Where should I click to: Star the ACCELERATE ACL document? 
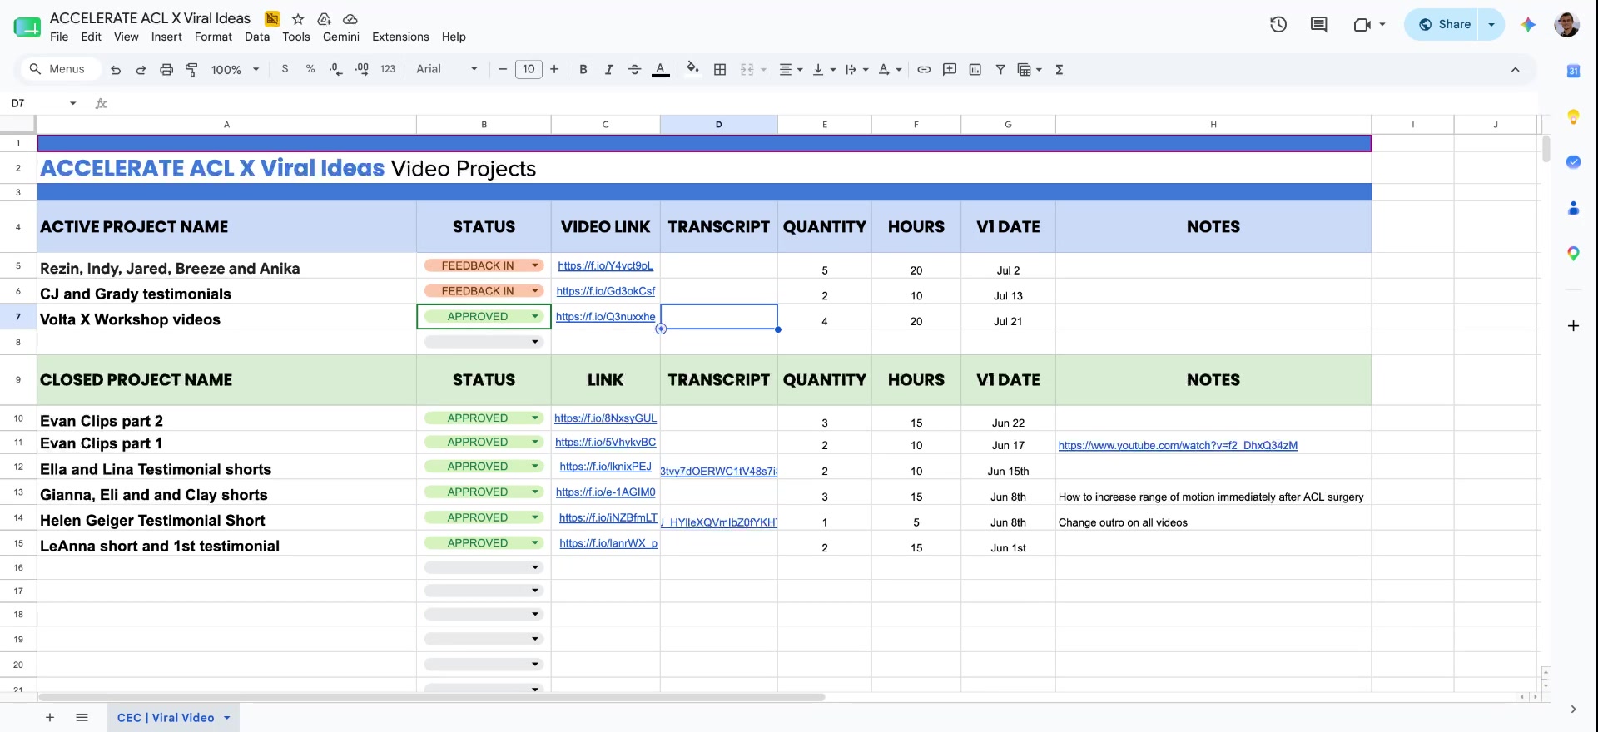(298, 19)
